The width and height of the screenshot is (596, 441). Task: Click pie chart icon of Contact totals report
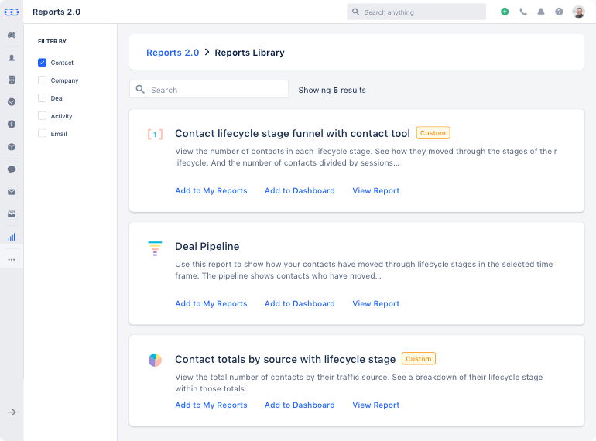tap(155, 360)
